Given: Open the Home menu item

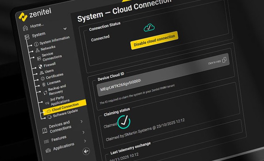Looking at the screenshot, I should (x=37, y=26).
